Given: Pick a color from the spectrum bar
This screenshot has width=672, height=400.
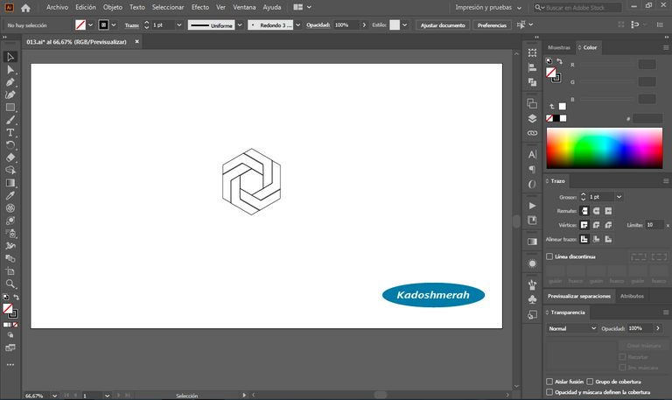Looking at the screenshot, I should point(605,148).
